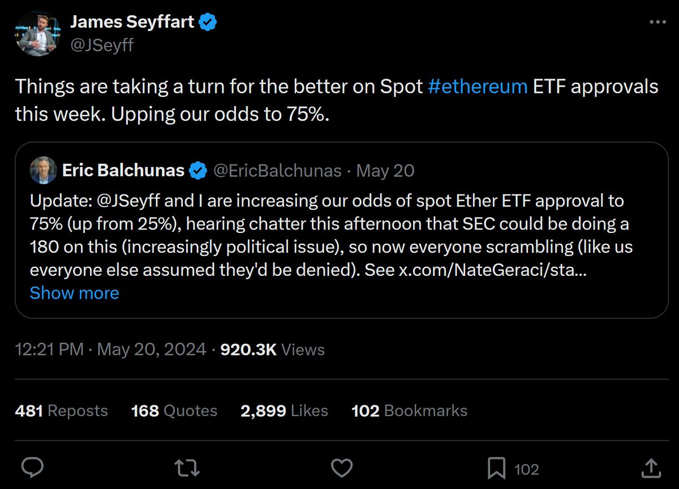Open the three-dot more options menu
This screenshot has height=489, width=679.
point(657,23)
